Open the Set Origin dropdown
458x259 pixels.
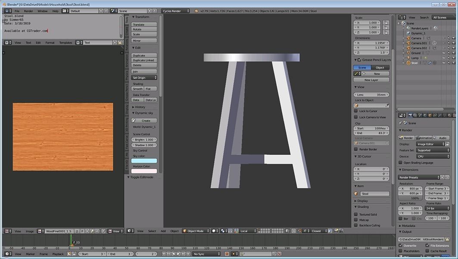pyautogui.click(x=144, y=78)
